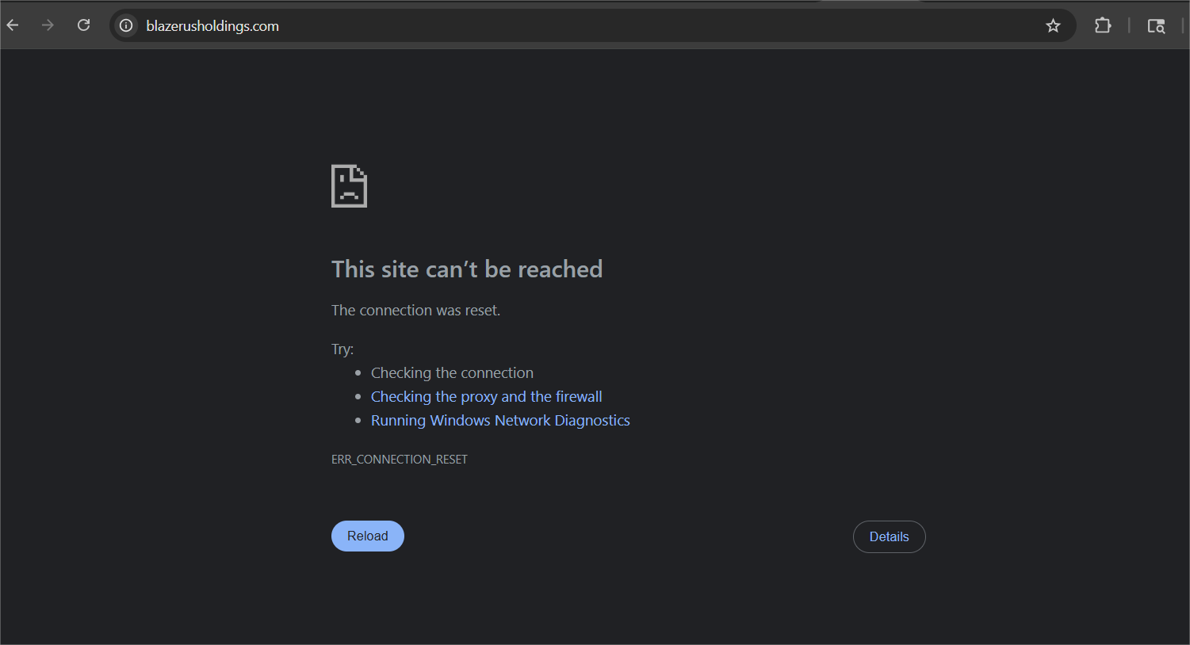Click the blazerusholdings.com address bar

pos(555,26)
